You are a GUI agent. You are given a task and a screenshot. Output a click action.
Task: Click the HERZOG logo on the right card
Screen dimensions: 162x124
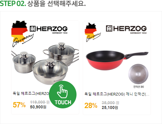coord(126,29)
